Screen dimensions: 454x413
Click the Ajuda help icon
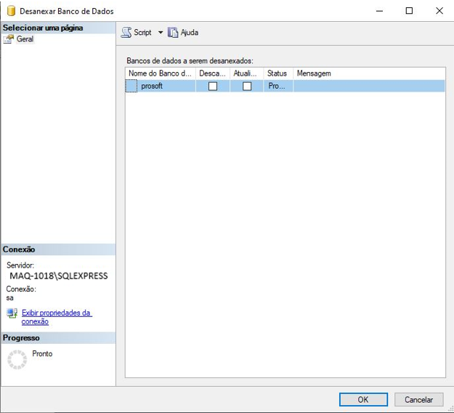[x=173, y=33]
